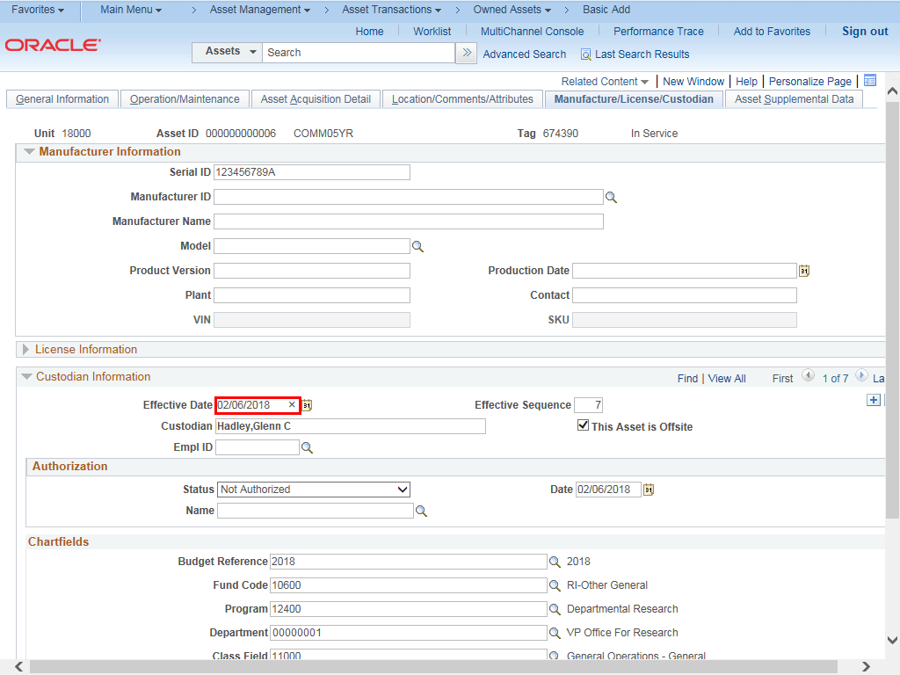Click the Sign out link

(865, 32)
